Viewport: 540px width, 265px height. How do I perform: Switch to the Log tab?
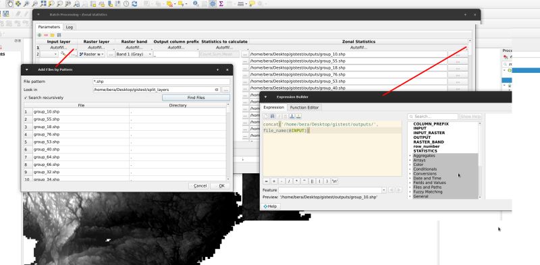[x=70, y=27]
